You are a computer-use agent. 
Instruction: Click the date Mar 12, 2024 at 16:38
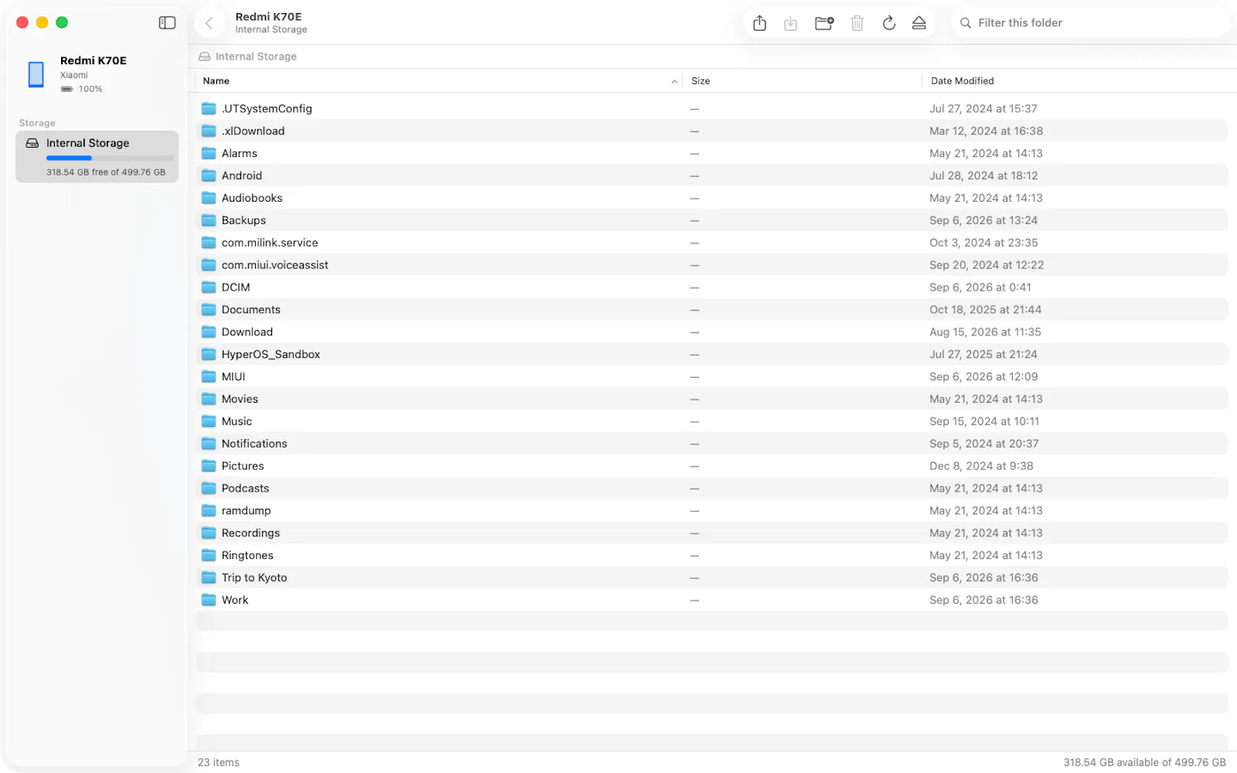point(986,131)
